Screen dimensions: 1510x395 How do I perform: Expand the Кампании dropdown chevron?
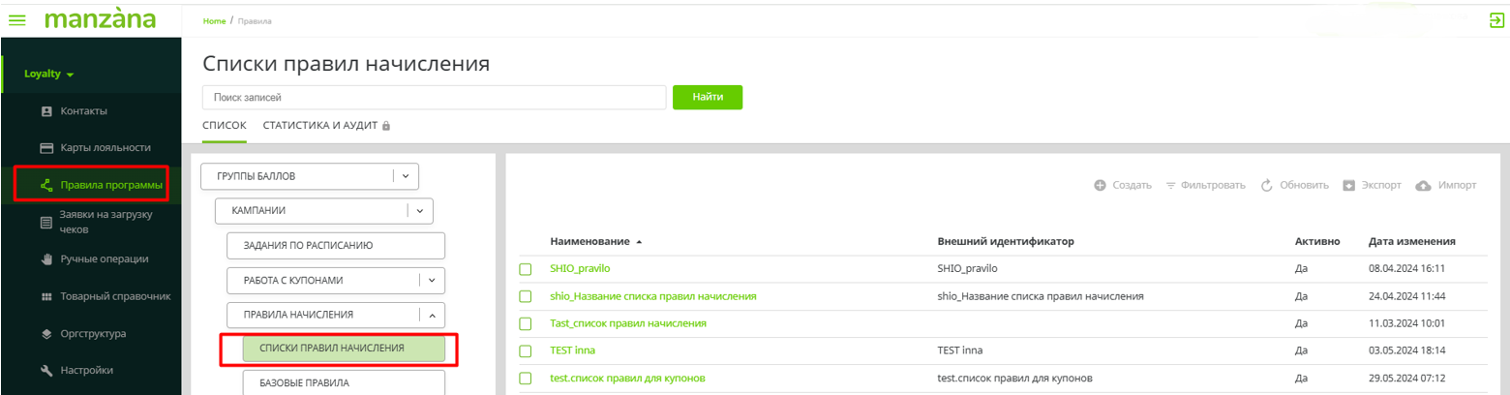click(419, 209)
